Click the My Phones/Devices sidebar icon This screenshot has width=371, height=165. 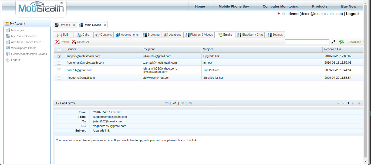(8, 36)
